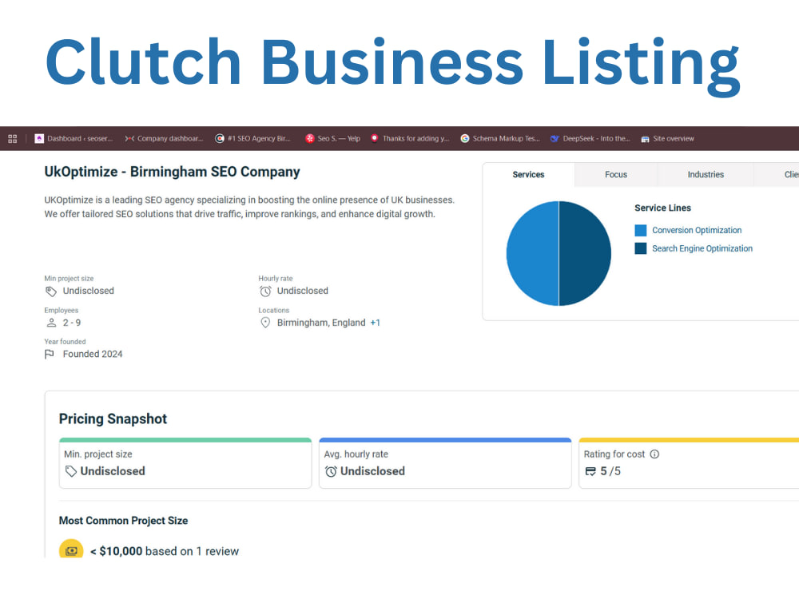Viewport: 799px width, 599px height.
Task: Click UkOptimize - Birmingham SEO Company heading
Action: (173, 172)
